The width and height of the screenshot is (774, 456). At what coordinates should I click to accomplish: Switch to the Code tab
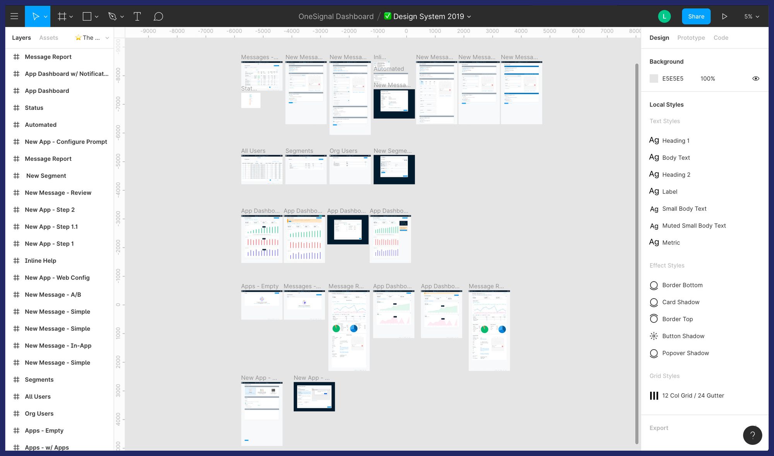tap(720, 38)
